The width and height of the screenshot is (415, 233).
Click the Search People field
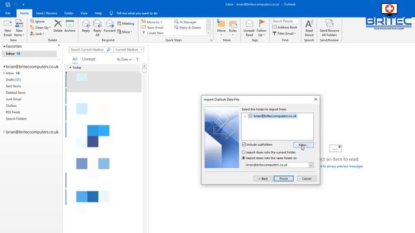tap(285, 21)
